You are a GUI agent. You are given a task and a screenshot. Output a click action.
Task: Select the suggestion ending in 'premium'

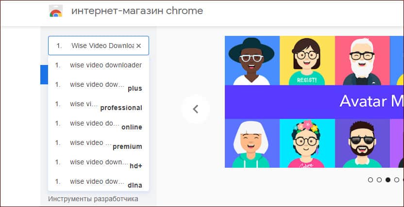[99, 143]
